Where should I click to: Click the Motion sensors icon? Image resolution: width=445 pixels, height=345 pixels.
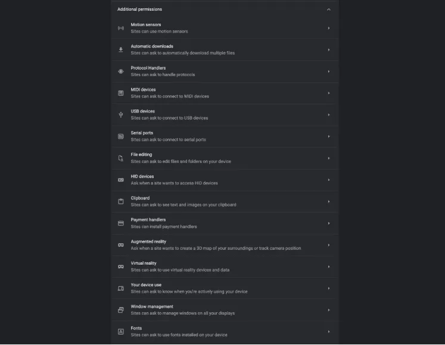[121, 28]
